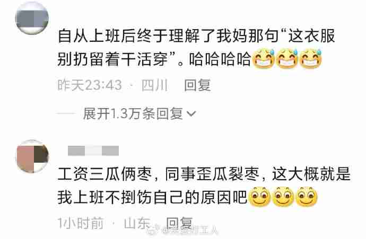This screenshot has height=239, width=366.
Task: Click the chevron arrow beside 1.3万条回复
Action: tap(191, 114)
